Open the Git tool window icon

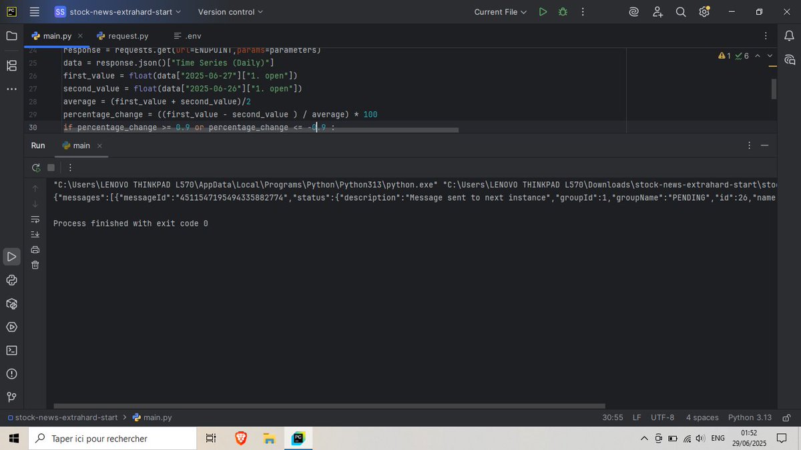pos(11,397)
